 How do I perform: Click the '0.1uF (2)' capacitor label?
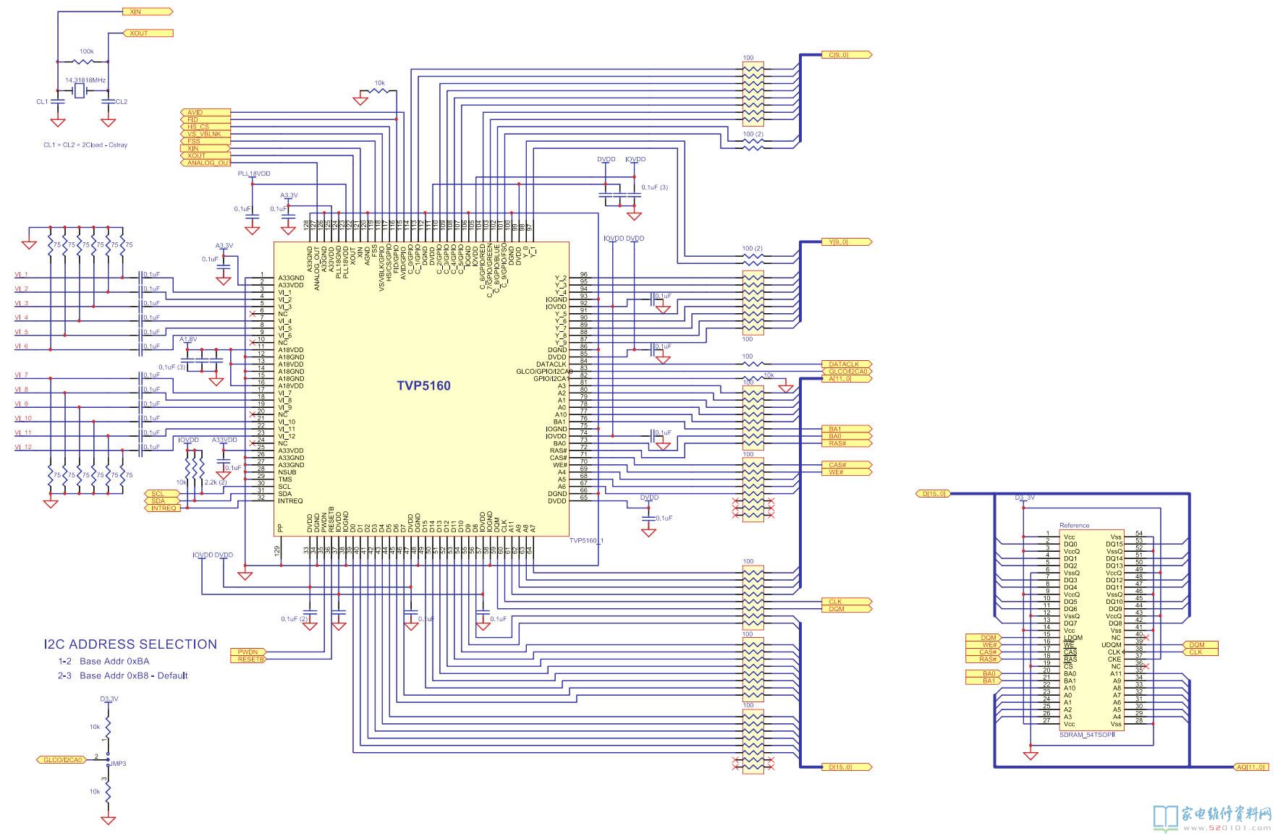[295, 619]
